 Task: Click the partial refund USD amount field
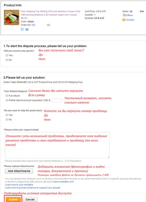click(56, 100)
